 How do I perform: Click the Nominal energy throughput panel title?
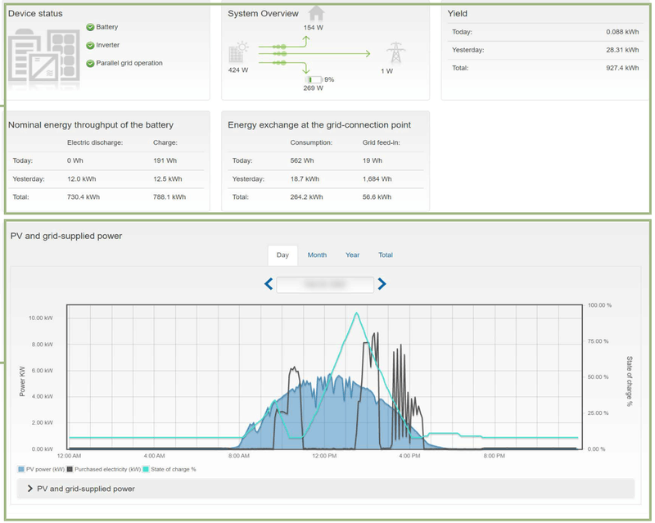tap(91, 125)
